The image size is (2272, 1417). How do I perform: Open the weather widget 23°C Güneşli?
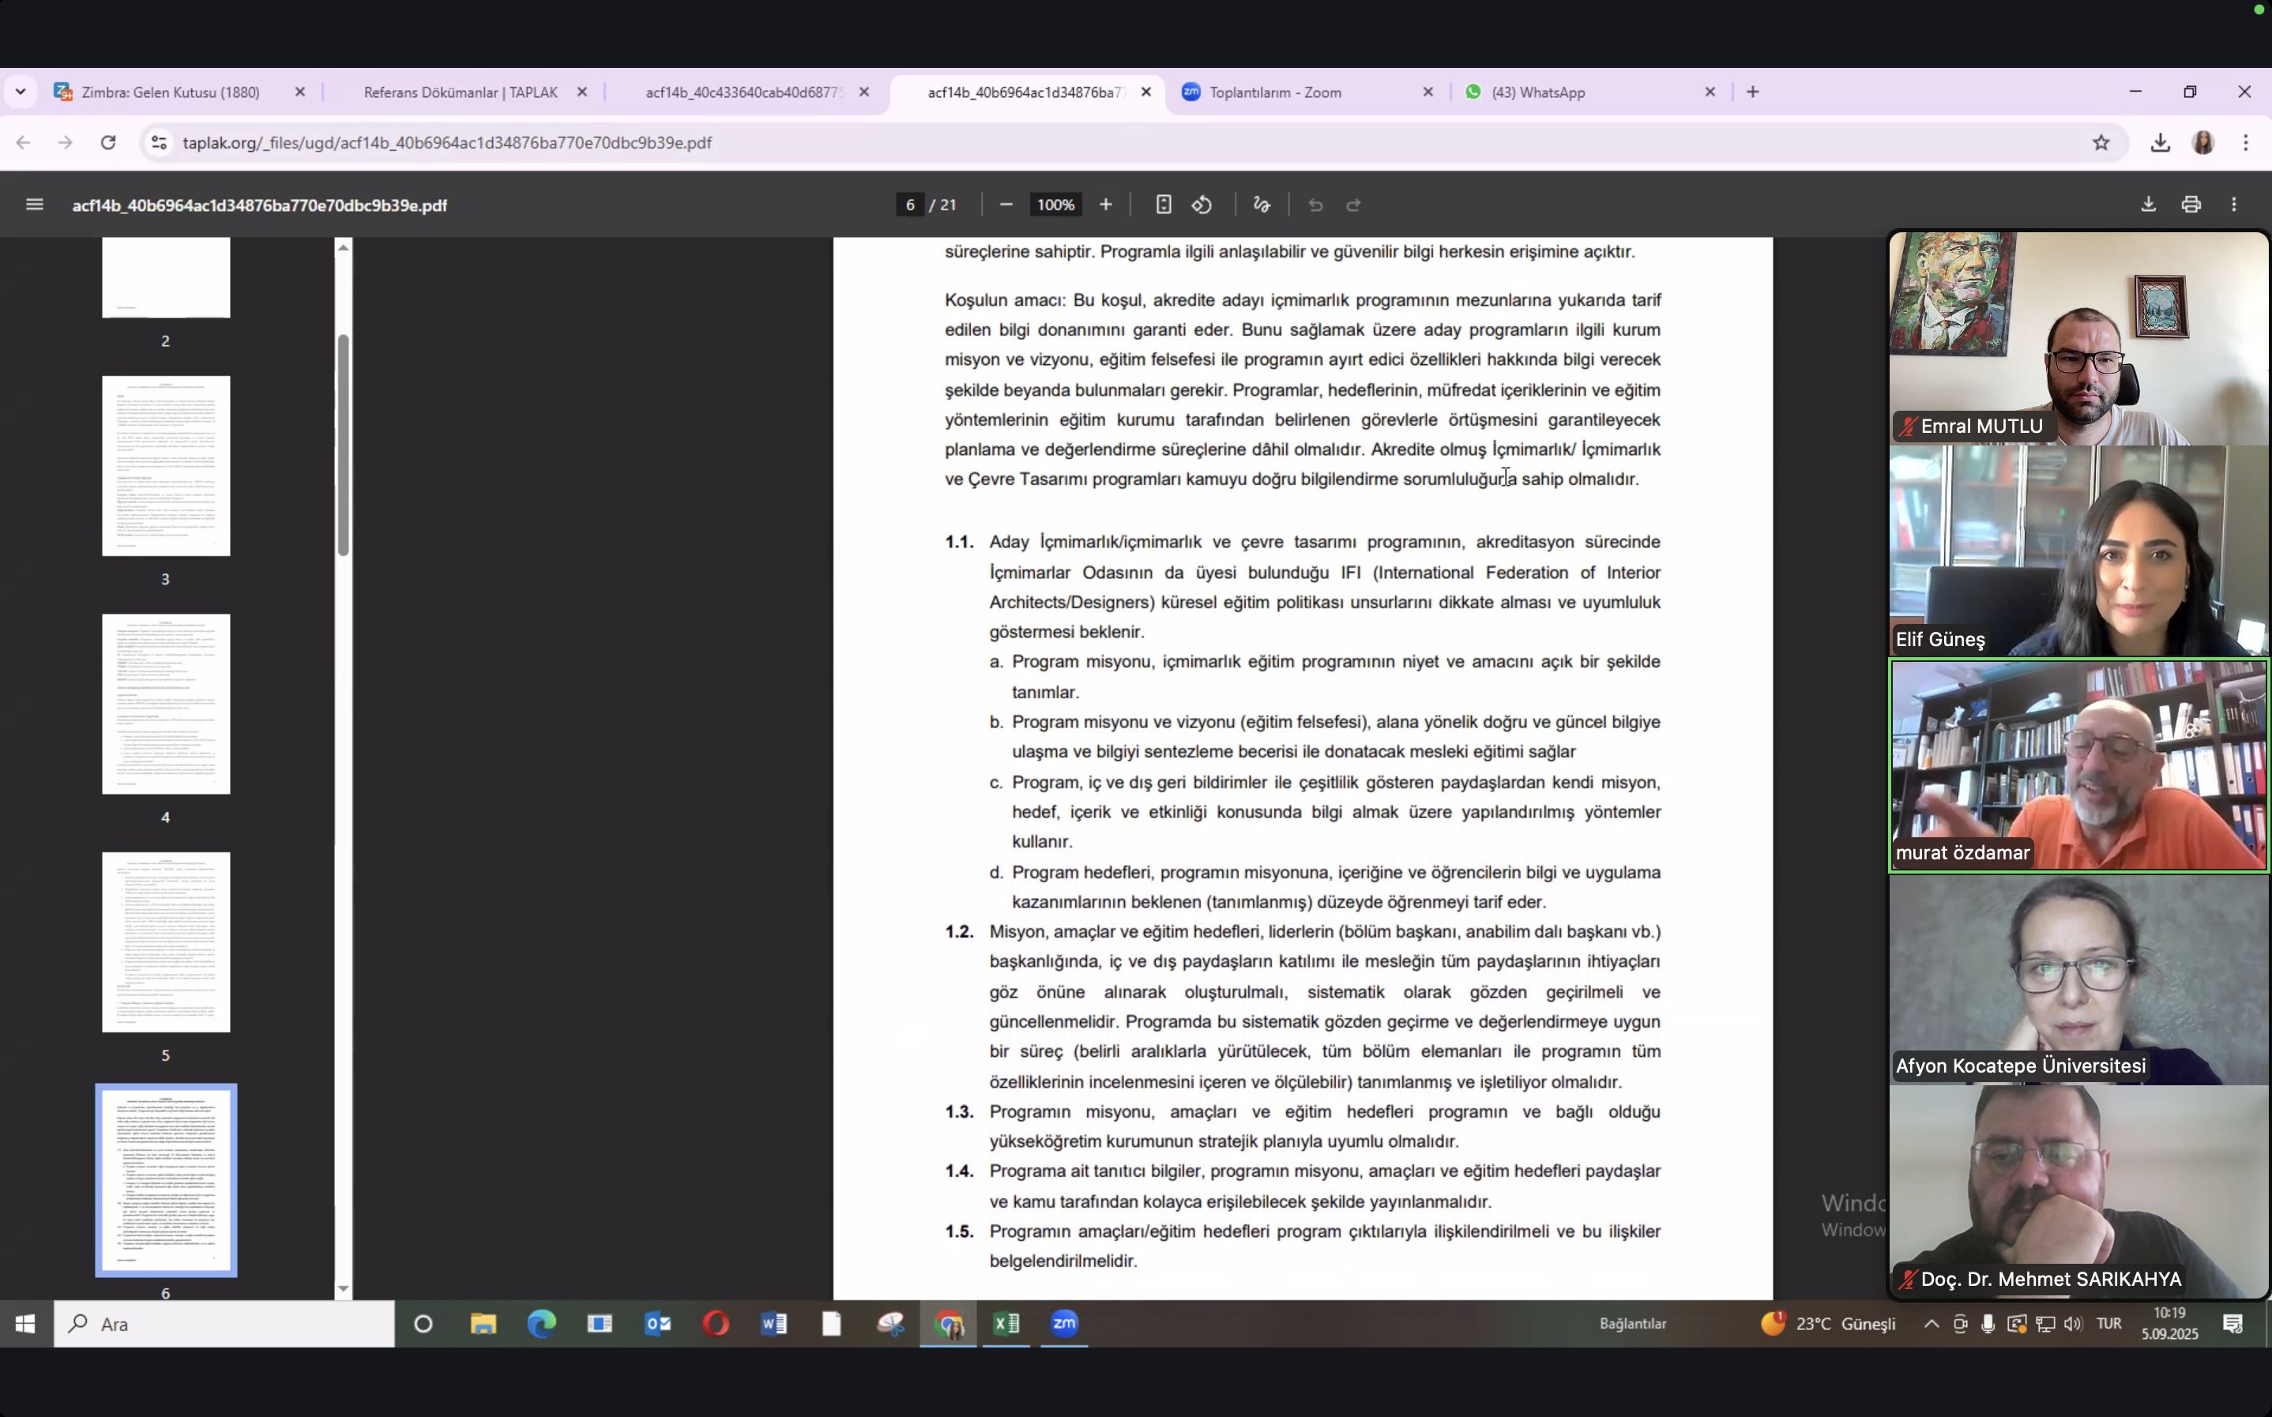pos(1828,1323)
